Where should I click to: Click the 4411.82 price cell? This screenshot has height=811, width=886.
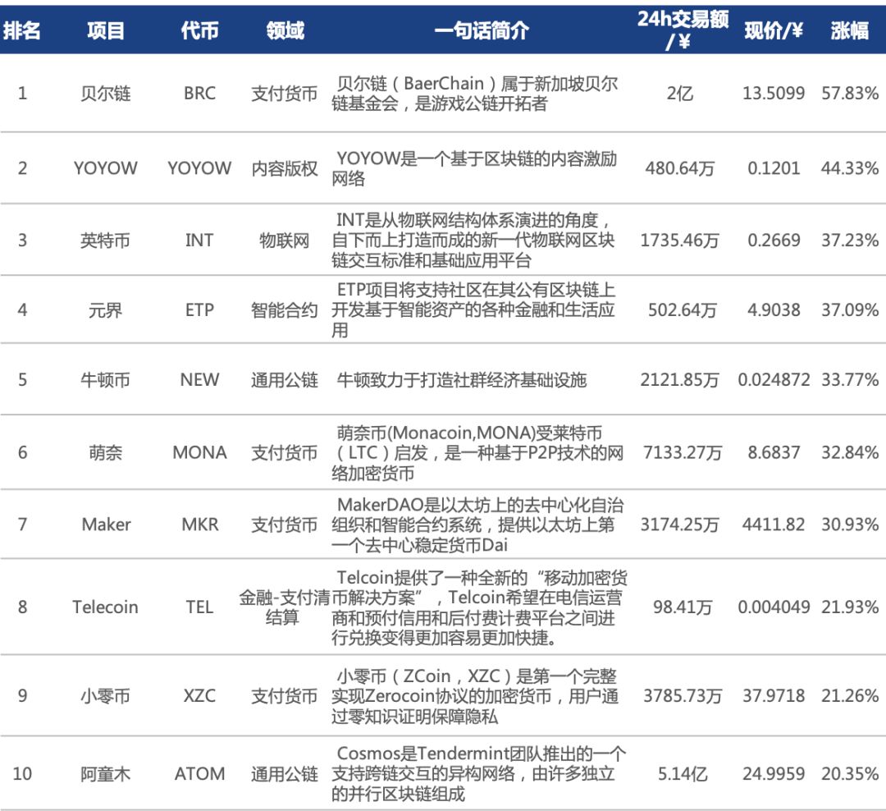point(774,525)
